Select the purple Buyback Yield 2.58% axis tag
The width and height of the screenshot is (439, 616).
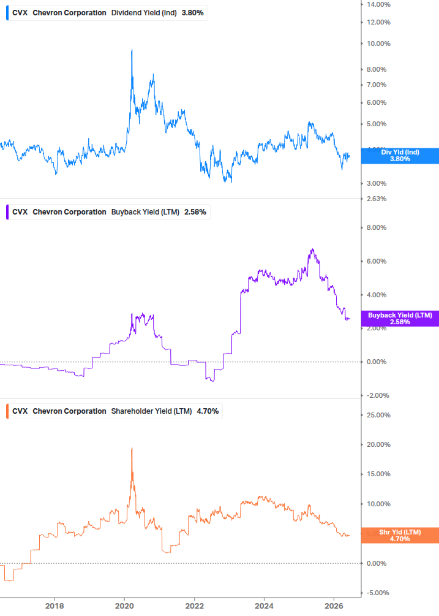coord(400,319)
